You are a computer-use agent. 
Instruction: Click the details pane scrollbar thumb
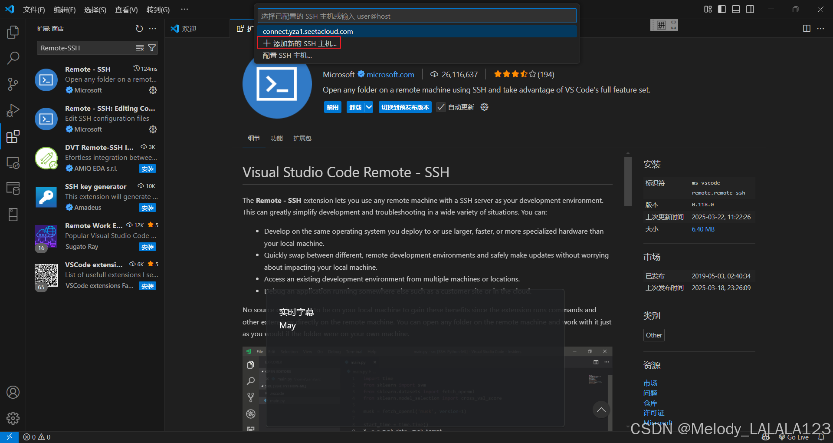pos(628,181)
